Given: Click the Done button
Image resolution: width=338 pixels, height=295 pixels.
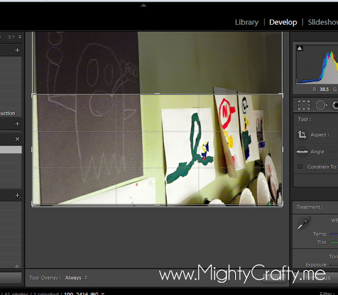Looking at the screenshot, I should point(275,278).
